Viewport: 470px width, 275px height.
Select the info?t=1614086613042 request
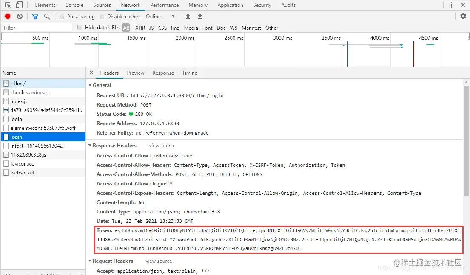(43, 146)
